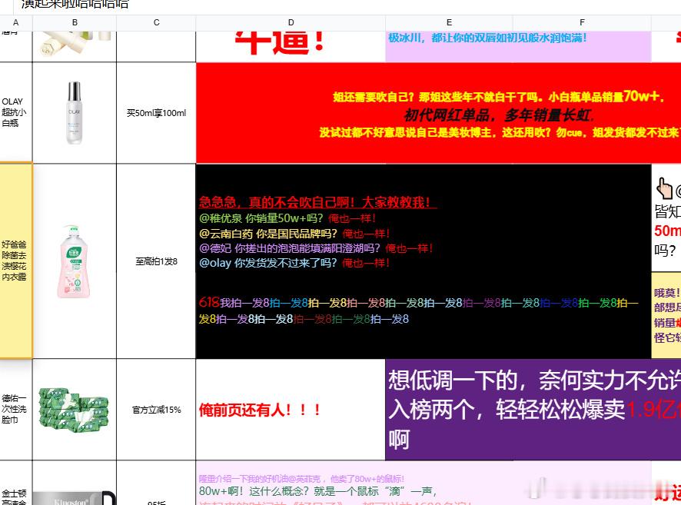Screen dimensions: 681x505
Task: Click the pointing hand emoji icon
Action: tap(664, 188)
